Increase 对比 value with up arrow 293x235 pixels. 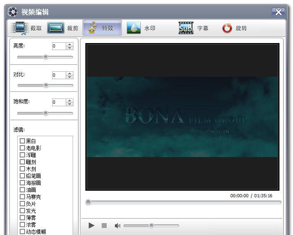(x=69, y=73)
